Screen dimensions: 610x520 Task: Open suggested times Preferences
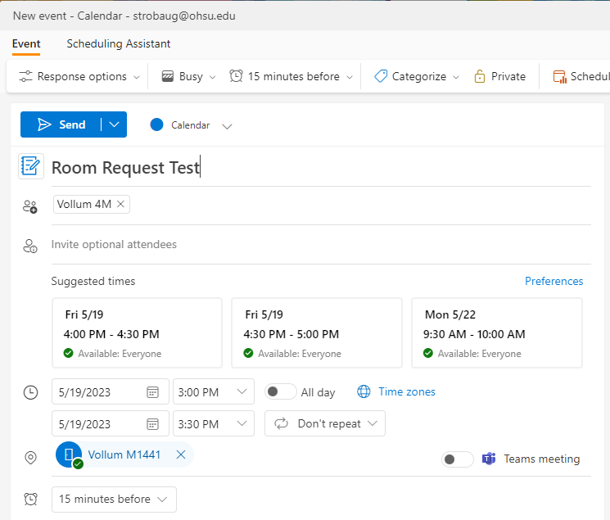(x=554, y=281)
